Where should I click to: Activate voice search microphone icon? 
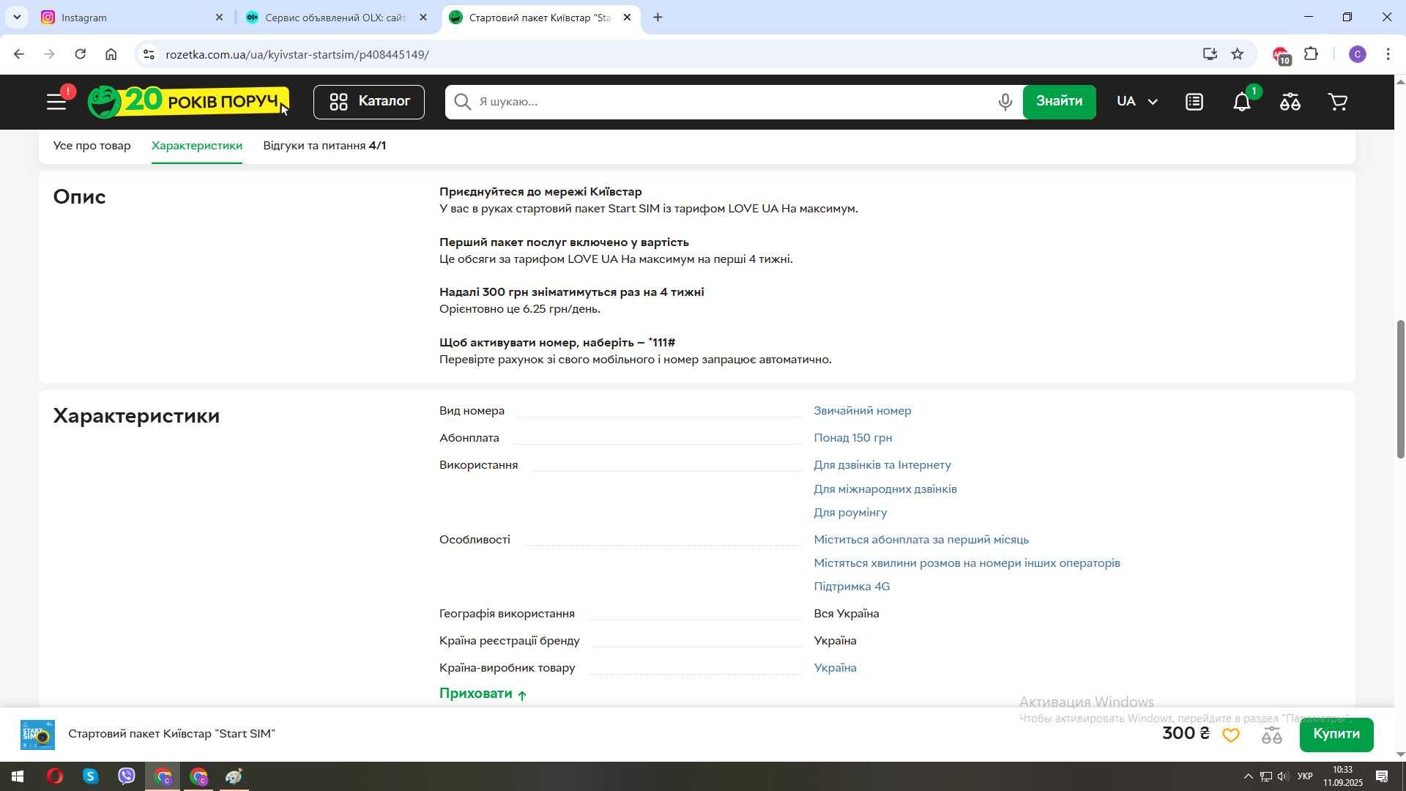[x=1005, y=102]
